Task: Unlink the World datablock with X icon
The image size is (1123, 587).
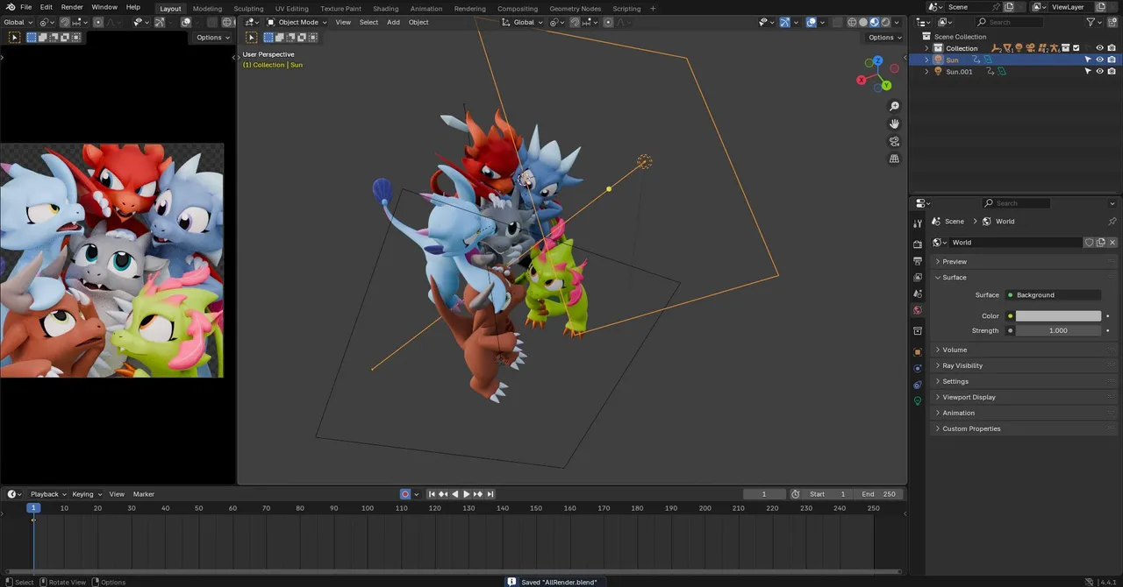Action: coord(1112,243)
